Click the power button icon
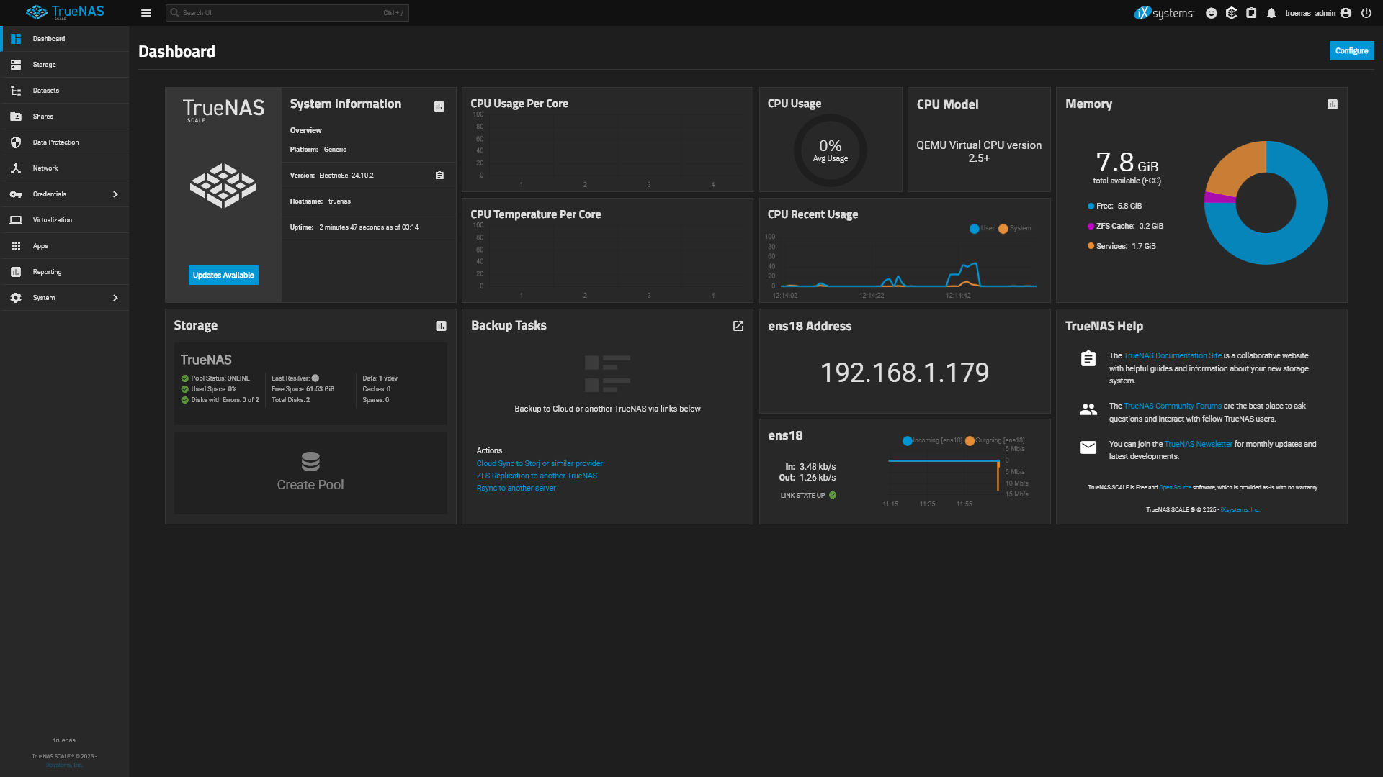This screenshot has width=1383, height=777. (x=1366, y=13)
